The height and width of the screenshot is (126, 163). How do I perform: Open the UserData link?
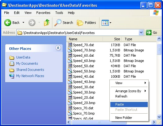pos(23,57)
